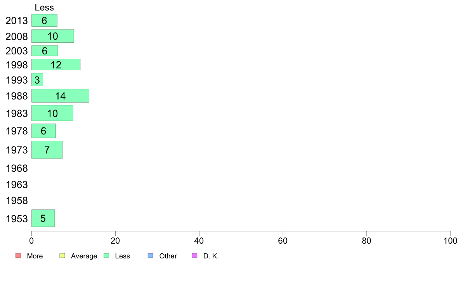Click the 100 axis tick label
Viewport: 461px width, 286px height.
click(x=450, y=241)
